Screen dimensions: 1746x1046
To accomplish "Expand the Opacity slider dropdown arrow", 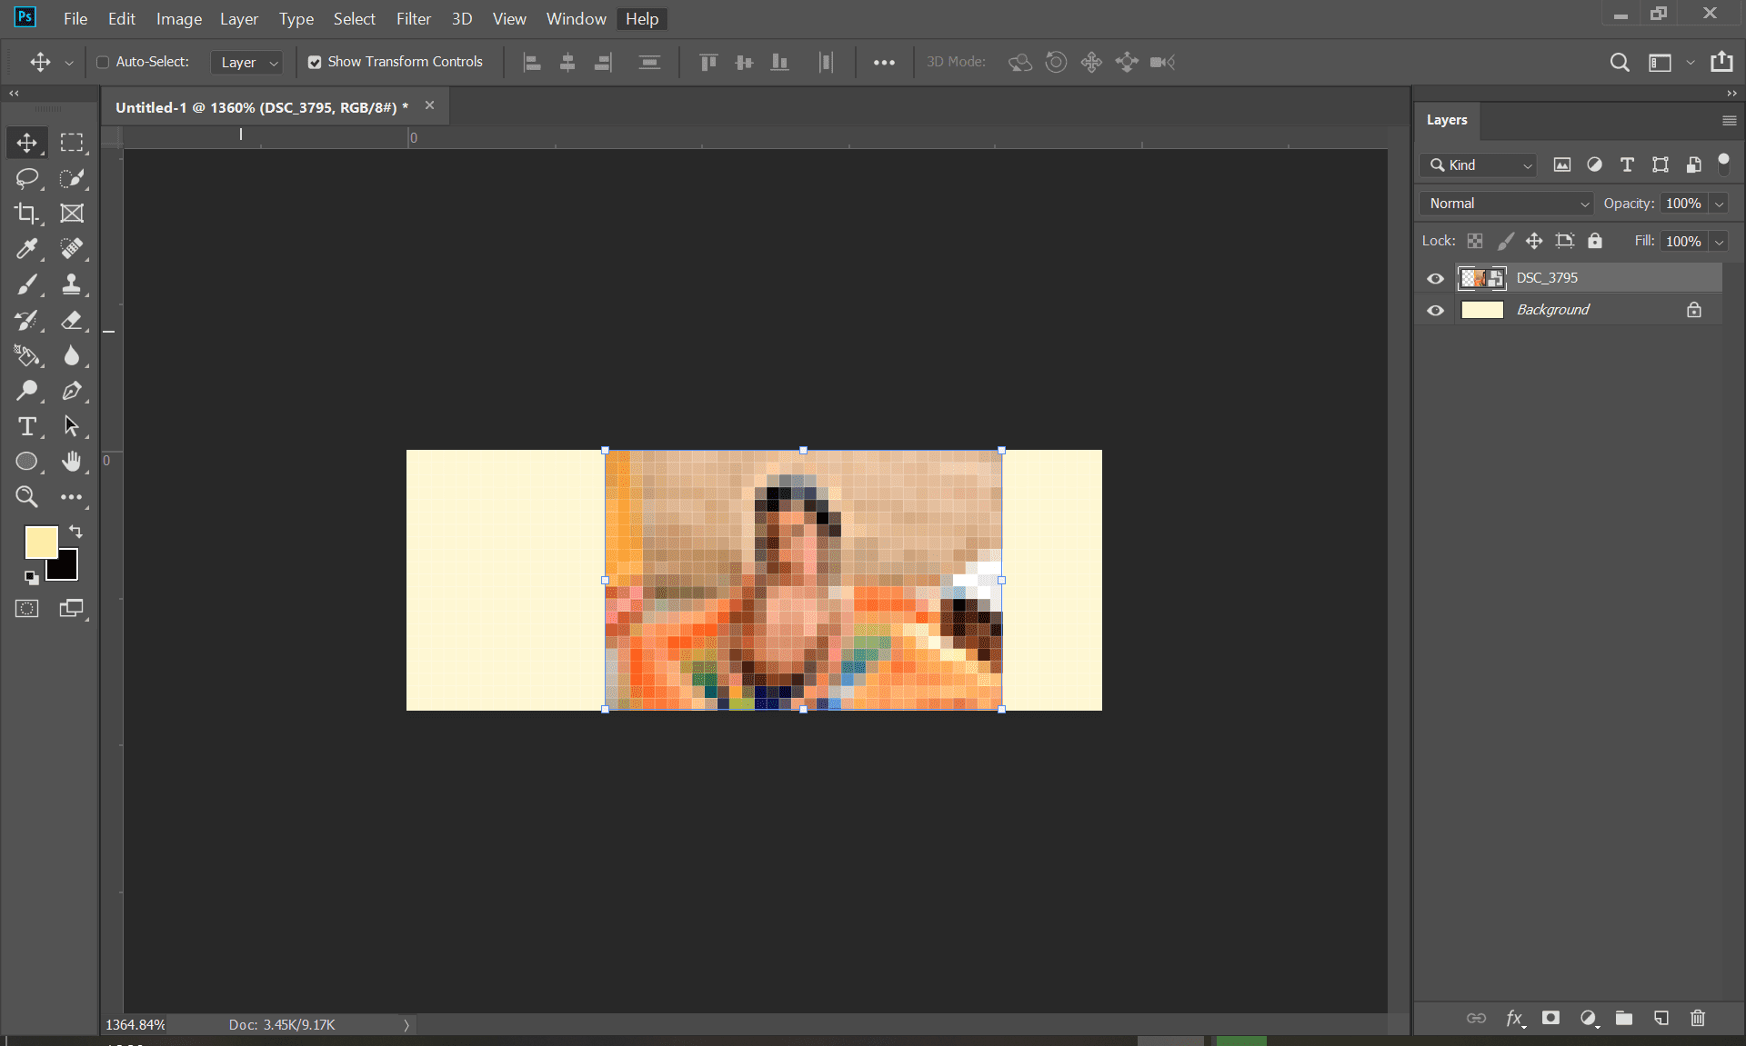I will (1719, 204).
